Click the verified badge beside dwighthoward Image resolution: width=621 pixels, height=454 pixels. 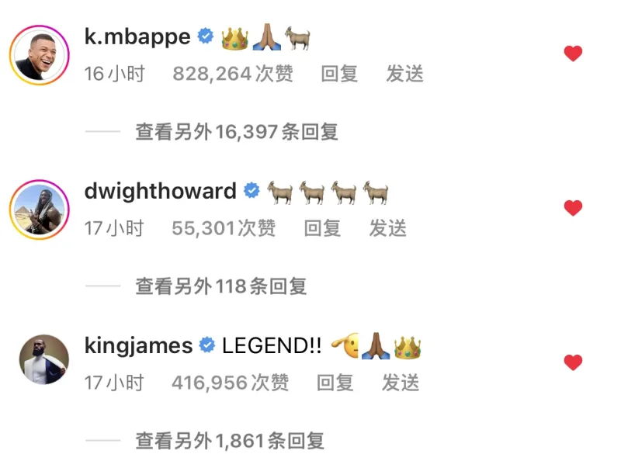[252, 191]
